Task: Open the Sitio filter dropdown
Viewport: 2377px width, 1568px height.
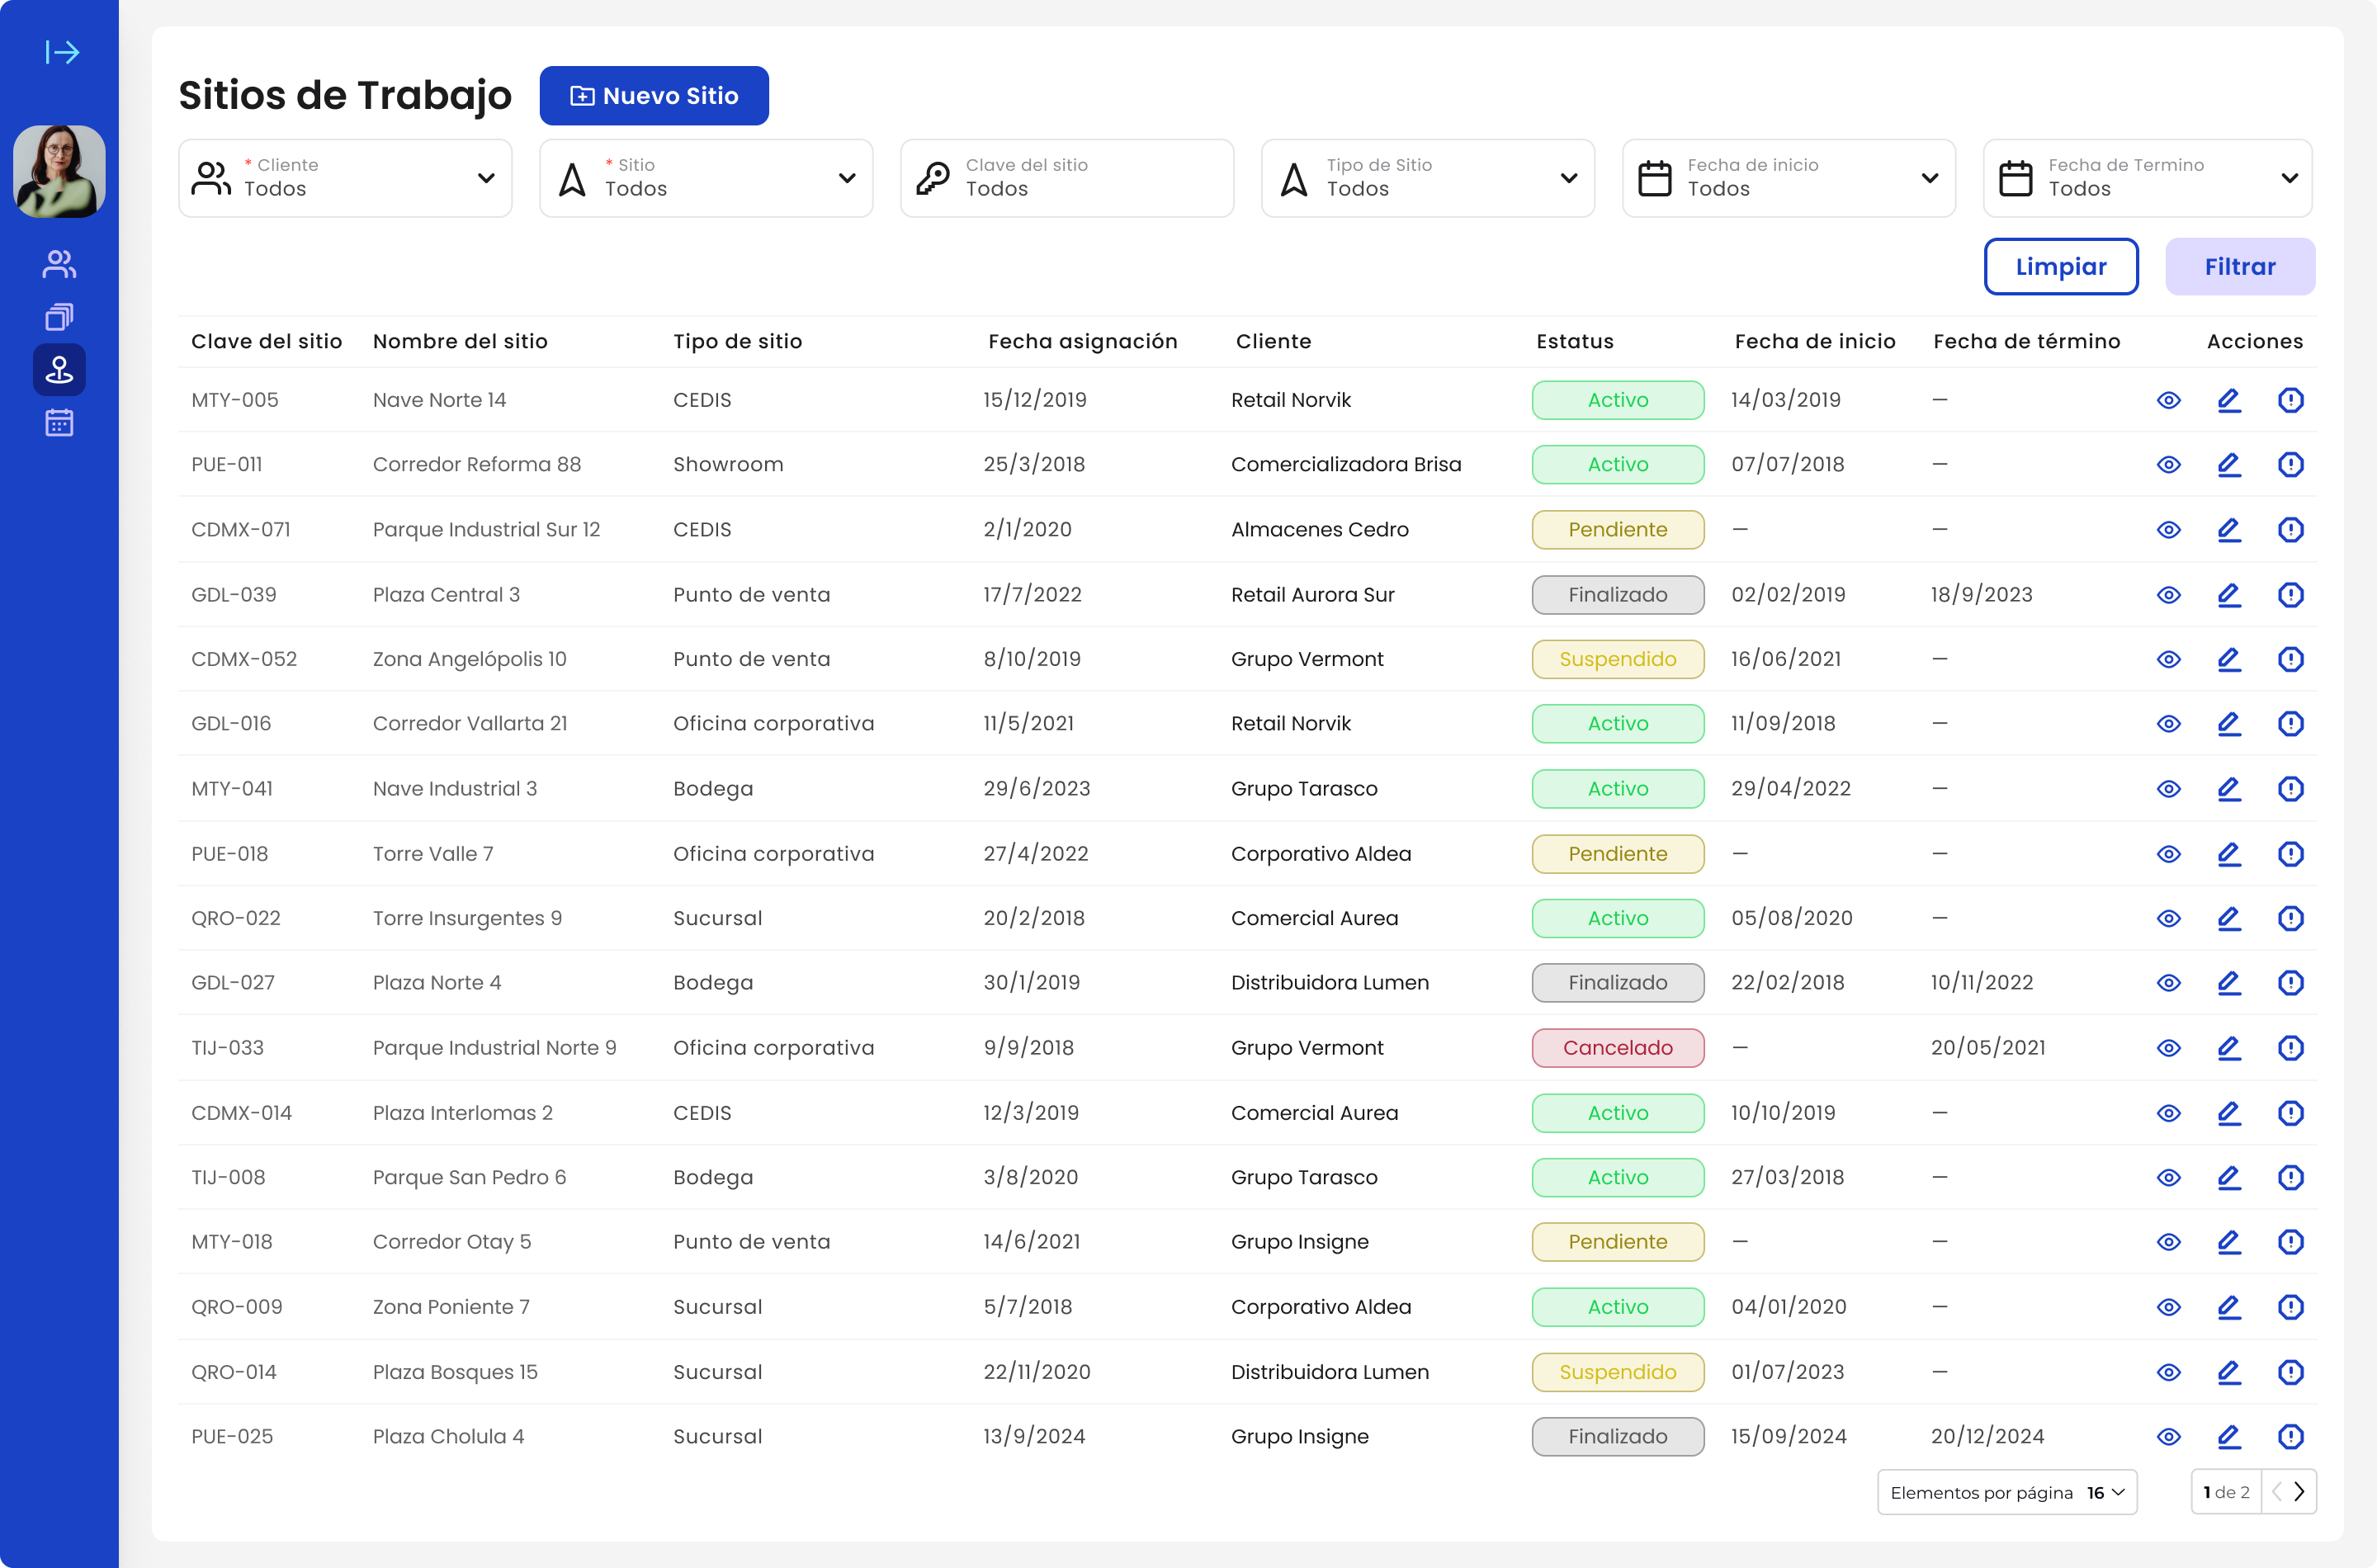Action: point(706,178)
